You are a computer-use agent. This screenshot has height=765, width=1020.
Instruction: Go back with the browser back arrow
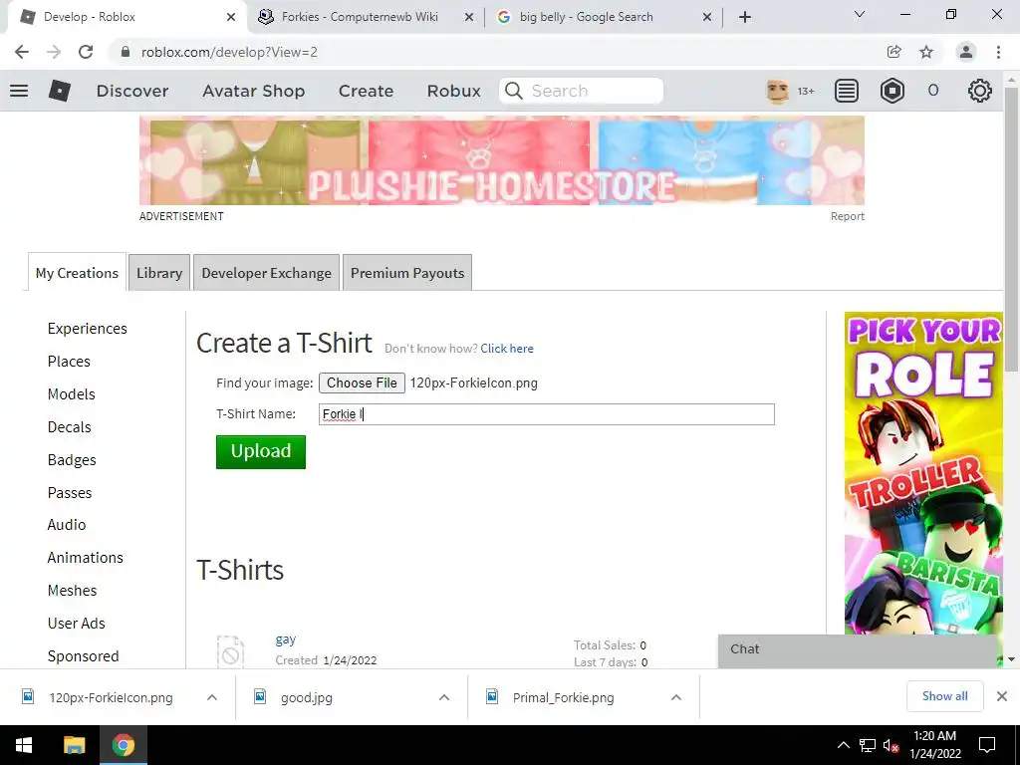point(22,52)
